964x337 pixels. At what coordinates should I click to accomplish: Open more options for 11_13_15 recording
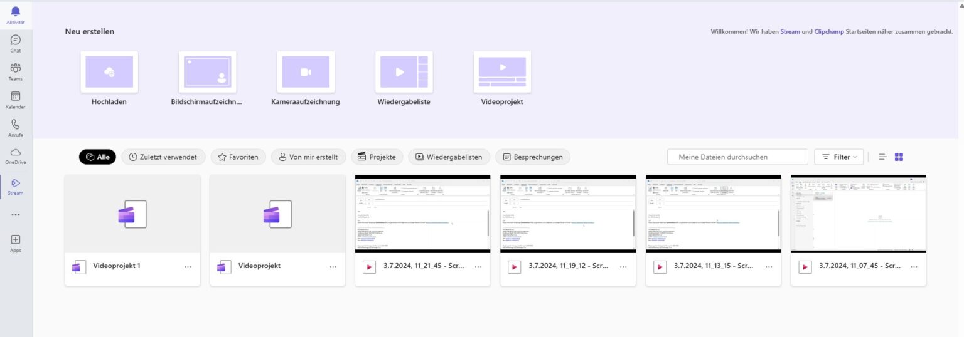pos(769,267)
